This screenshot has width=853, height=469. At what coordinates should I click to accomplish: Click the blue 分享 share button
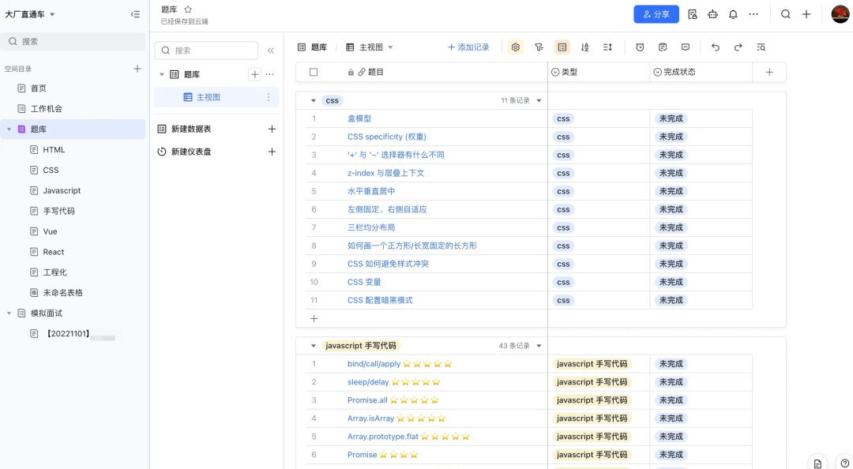tap(656, 14)
